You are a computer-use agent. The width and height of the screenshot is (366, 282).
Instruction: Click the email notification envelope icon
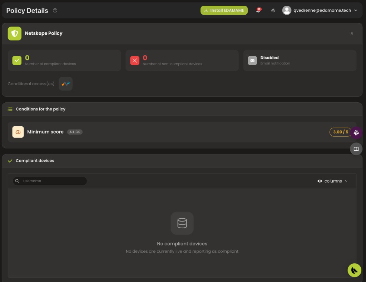[x=252, y=60]
